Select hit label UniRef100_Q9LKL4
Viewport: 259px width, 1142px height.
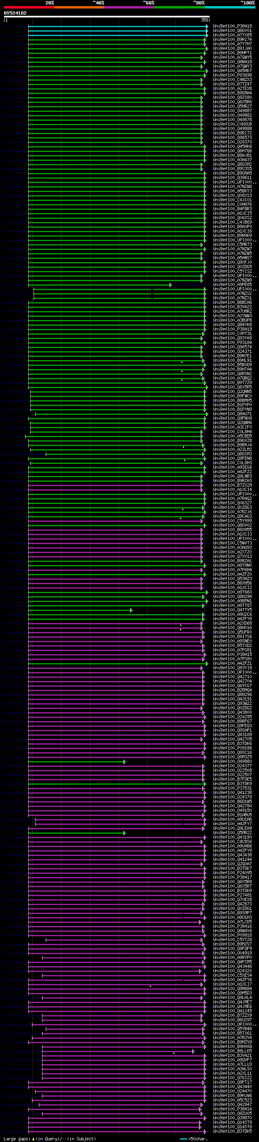click(232, 998)
